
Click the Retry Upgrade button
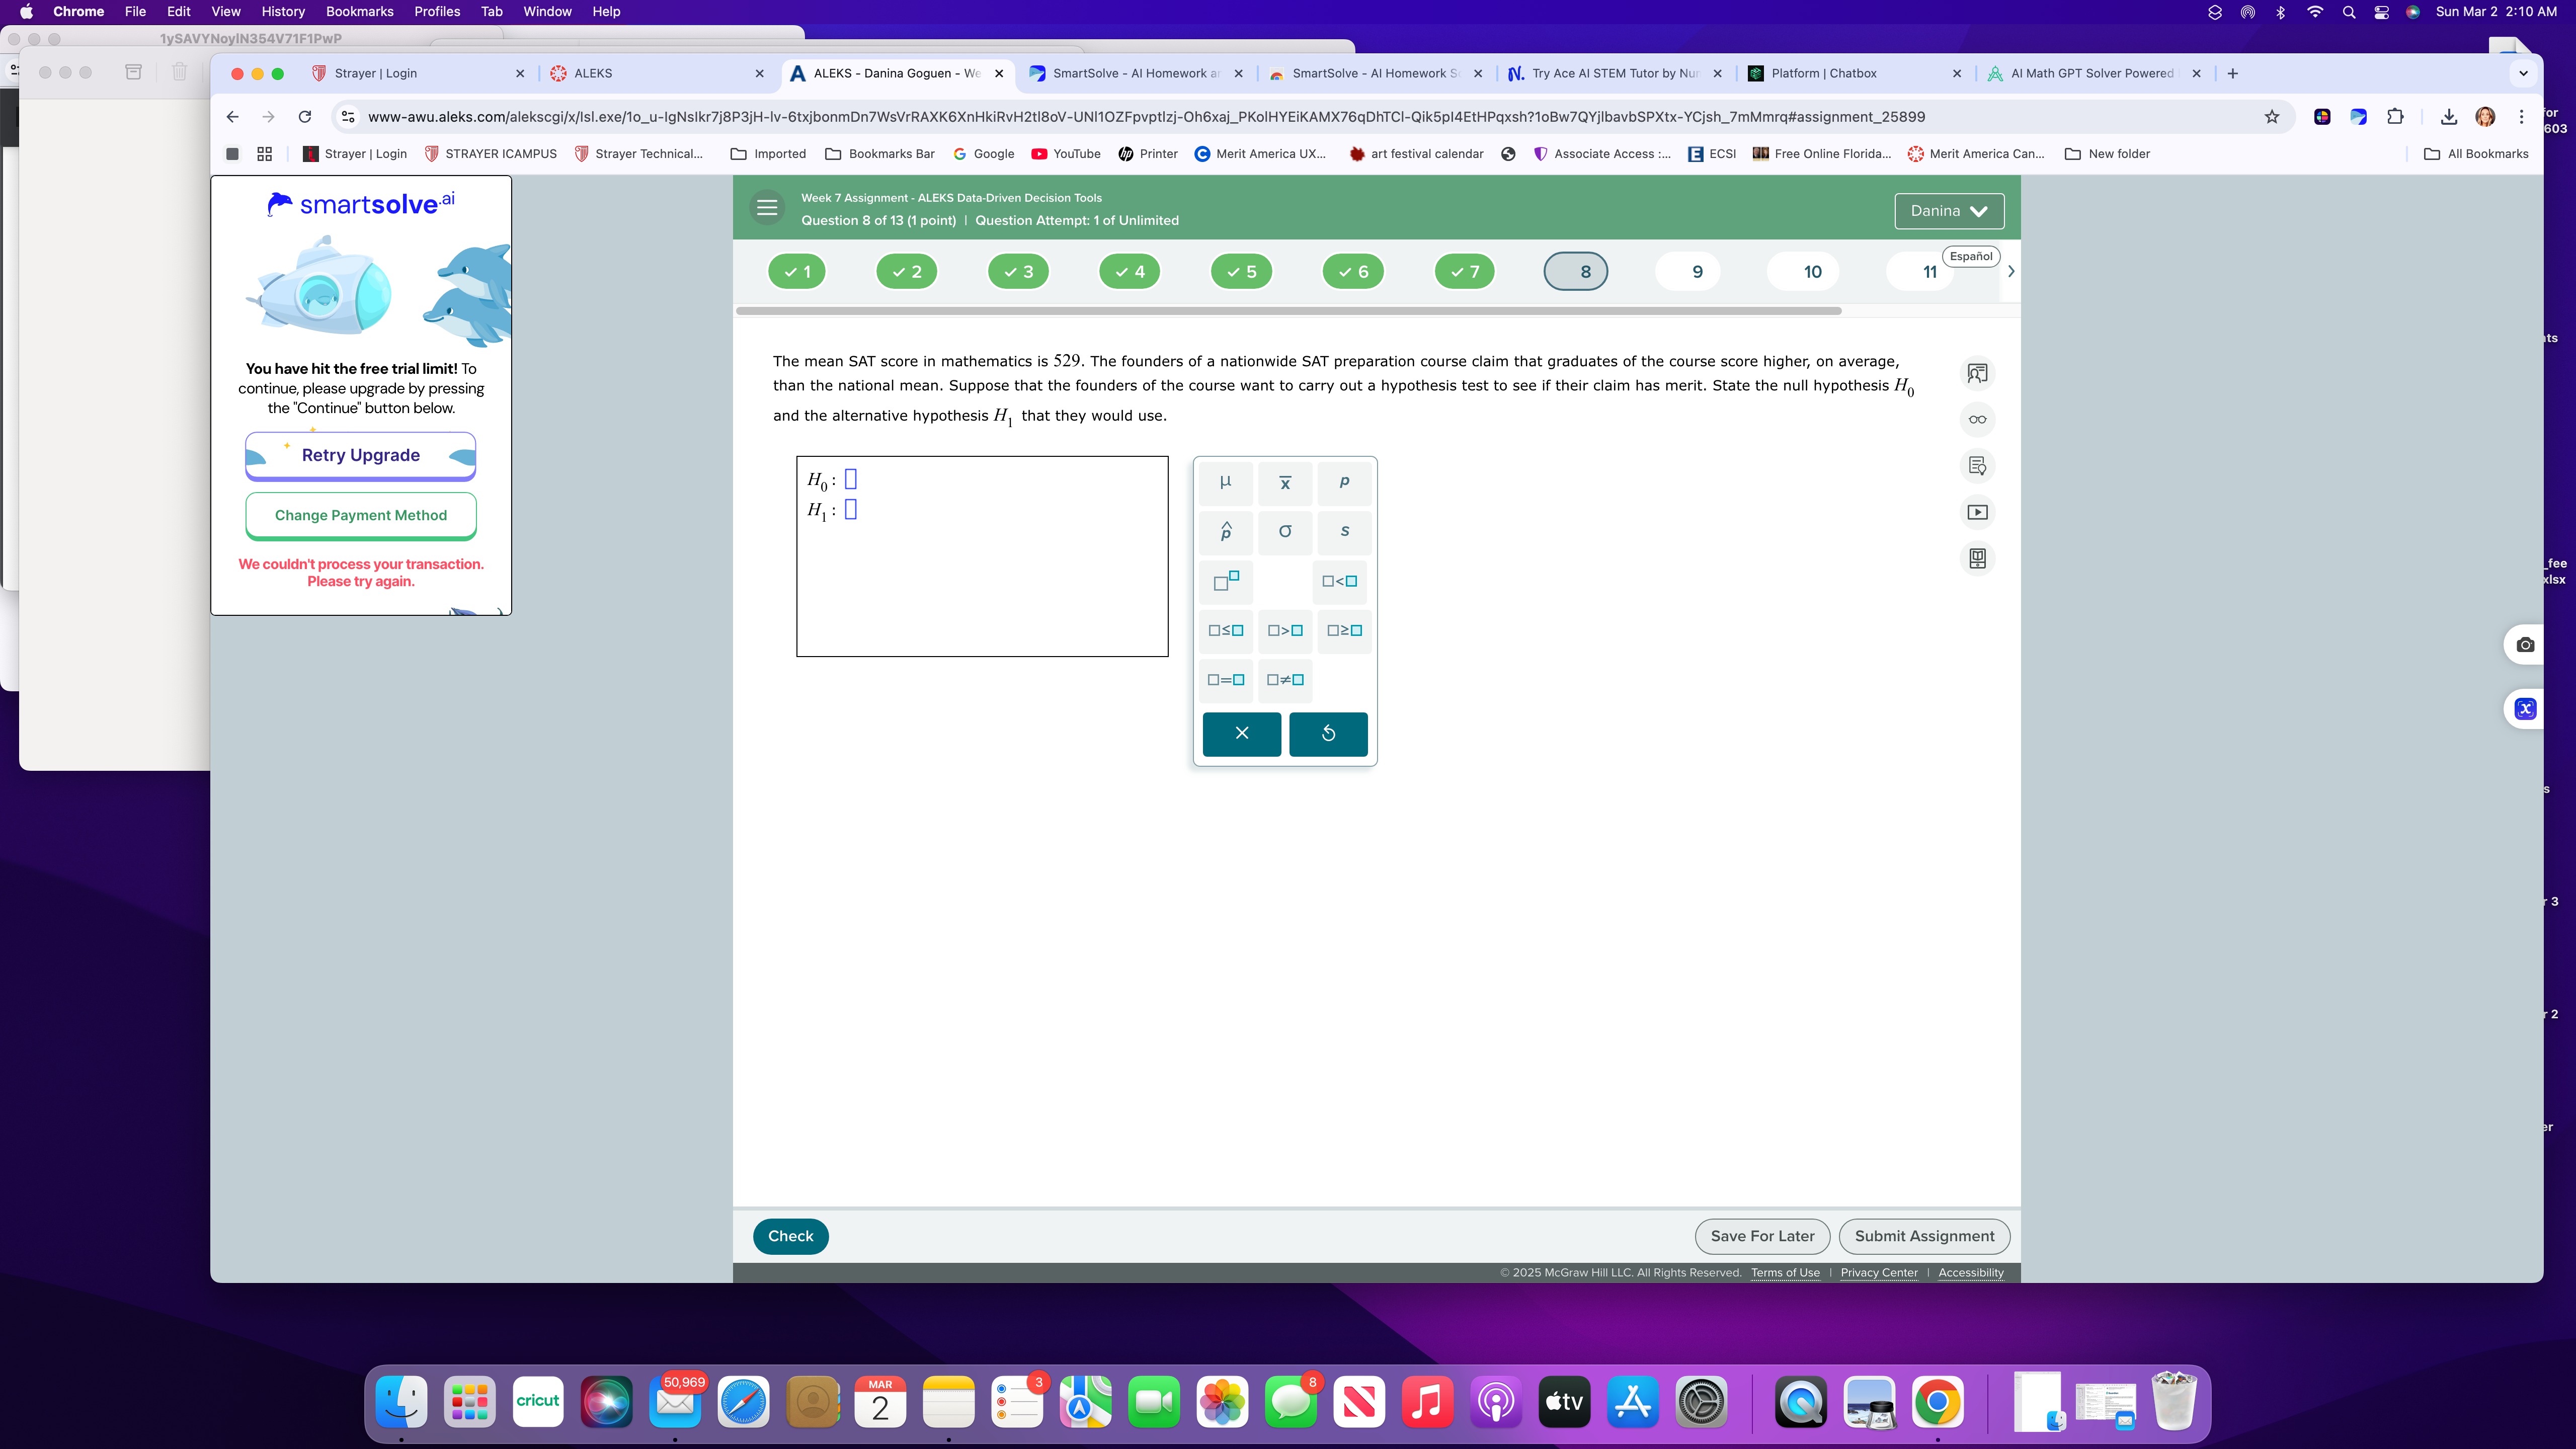tap(361, 456)
